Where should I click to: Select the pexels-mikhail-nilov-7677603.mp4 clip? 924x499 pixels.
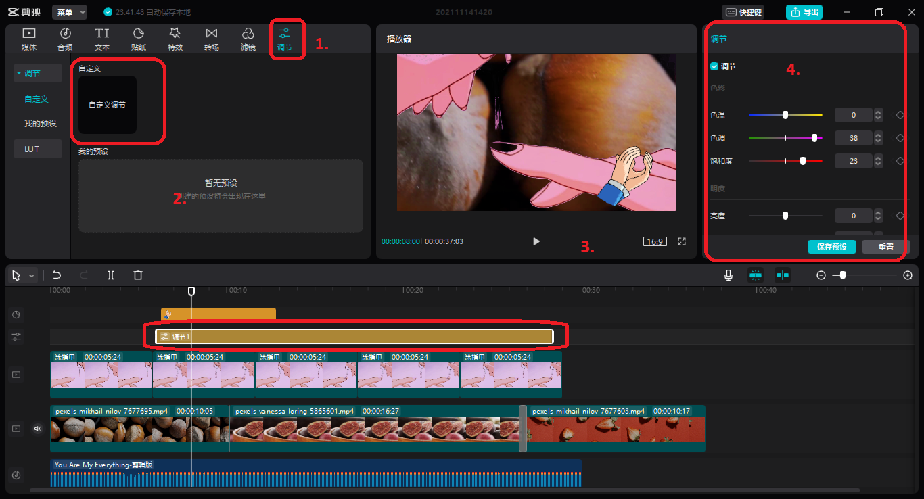[x=616, y=429]
